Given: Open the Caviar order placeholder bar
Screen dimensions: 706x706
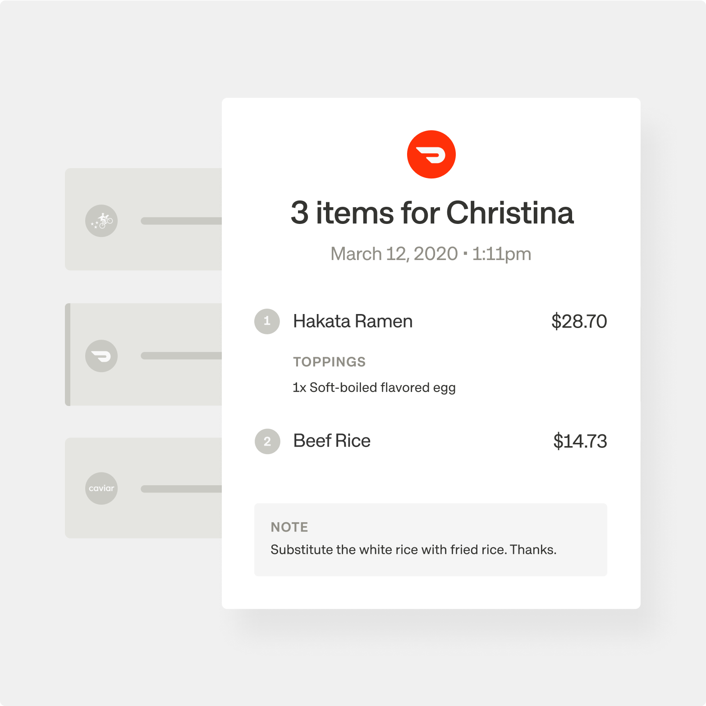Looking at the screenshot, I should click(181, 489).
